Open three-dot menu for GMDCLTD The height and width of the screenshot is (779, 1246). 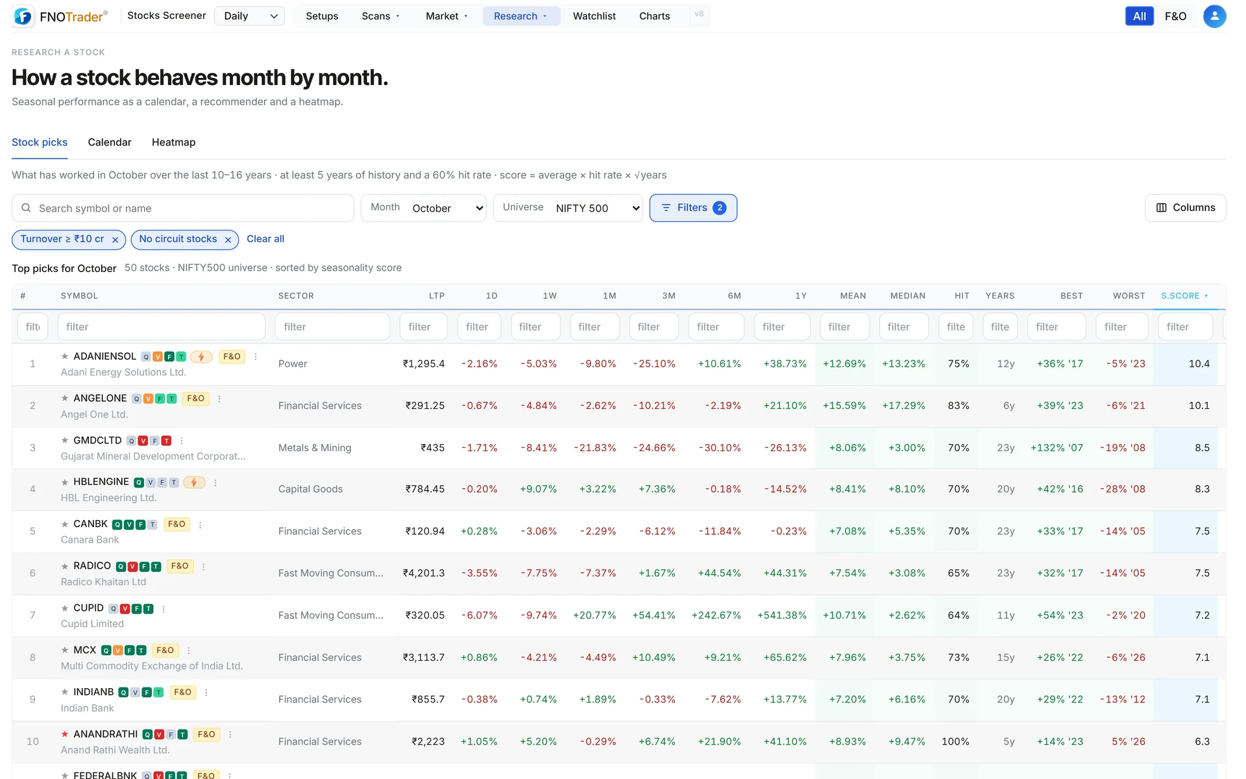(x=182, y=441)
